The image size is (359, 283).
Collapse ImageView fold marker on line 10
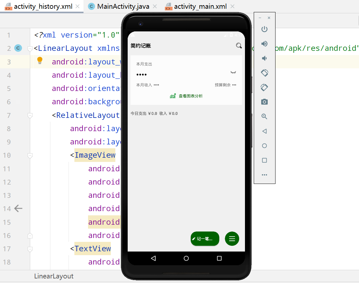(x=30, y=156)
